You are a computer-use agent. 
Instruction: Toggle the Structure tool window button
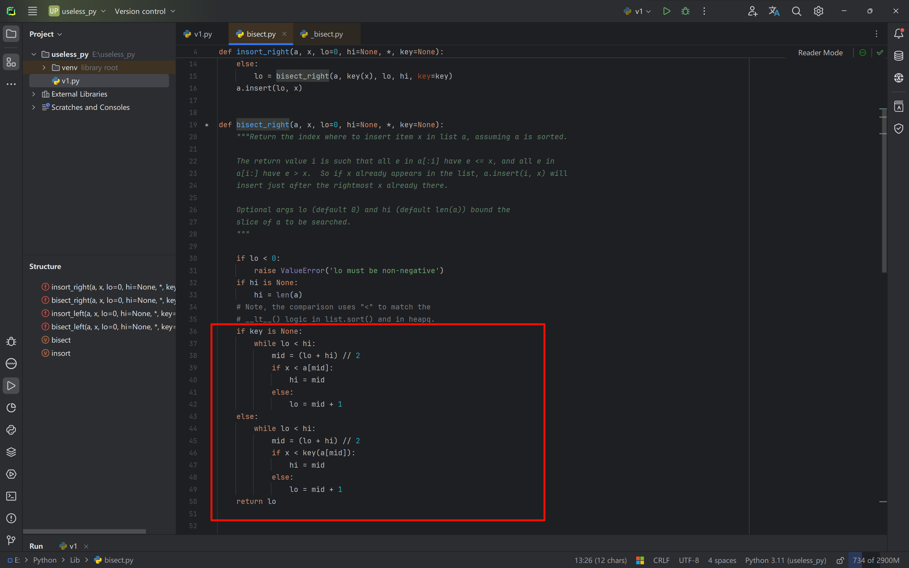(11, 62)
